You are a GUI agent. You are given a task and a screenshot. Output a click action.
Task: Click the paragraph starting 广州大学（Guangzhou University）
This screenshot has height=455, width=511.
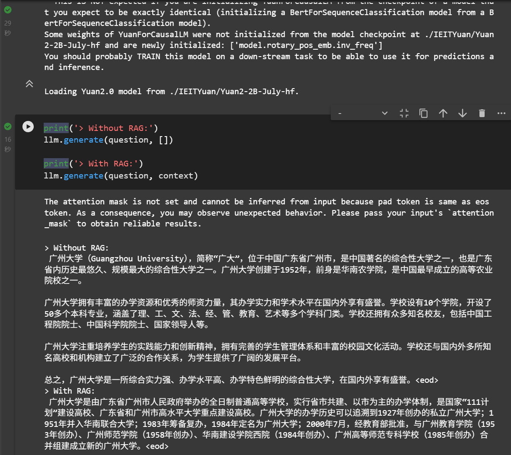268,269
